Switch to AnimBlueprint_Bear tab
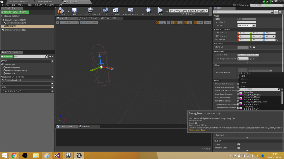284x159 pixels. click(x=44, y=2)
